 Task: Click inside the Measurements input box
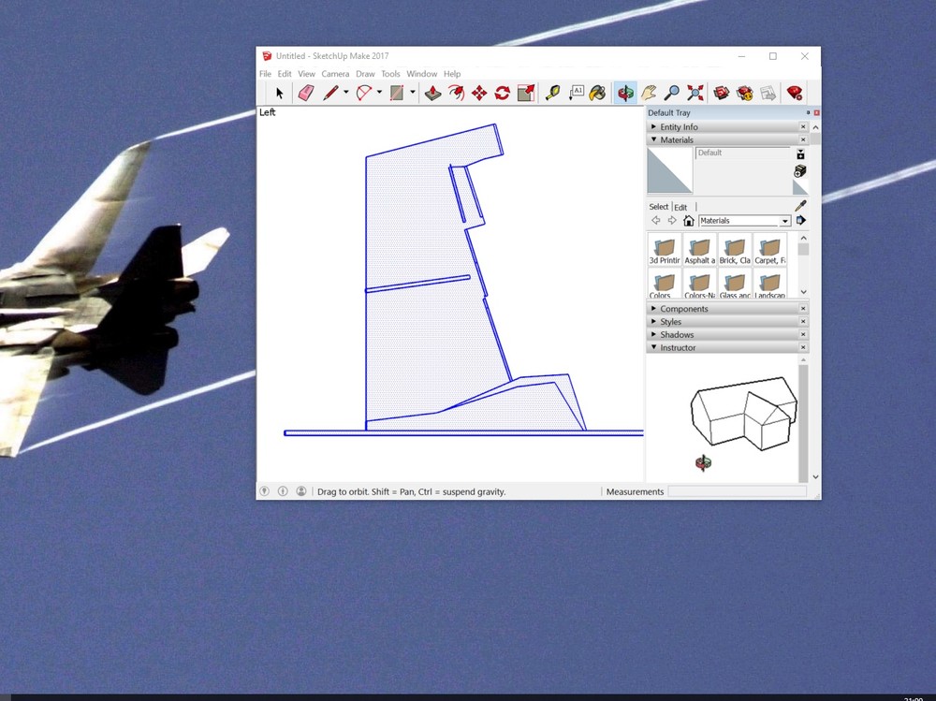tap(739, 491)
